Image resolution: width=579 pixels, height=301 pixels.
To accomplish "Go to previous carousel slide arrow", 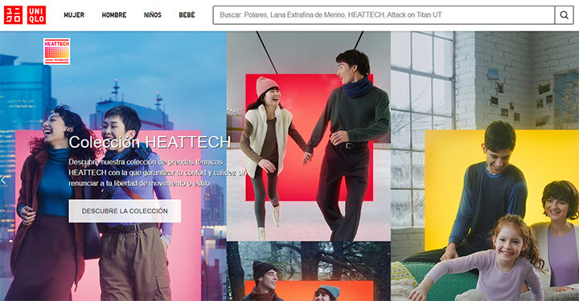I will click(x=4, y=180).
